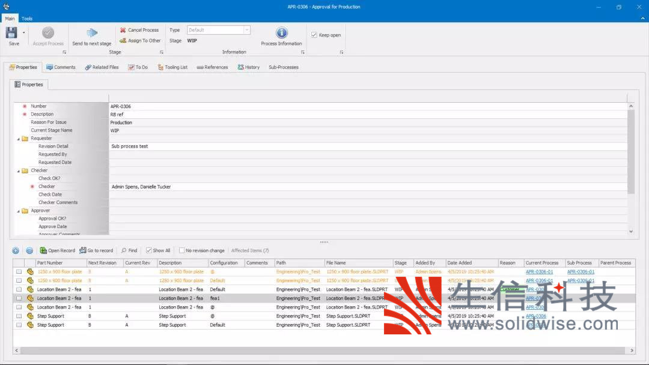Switch to the Tools ribbon tab

(x=27, y=19)
